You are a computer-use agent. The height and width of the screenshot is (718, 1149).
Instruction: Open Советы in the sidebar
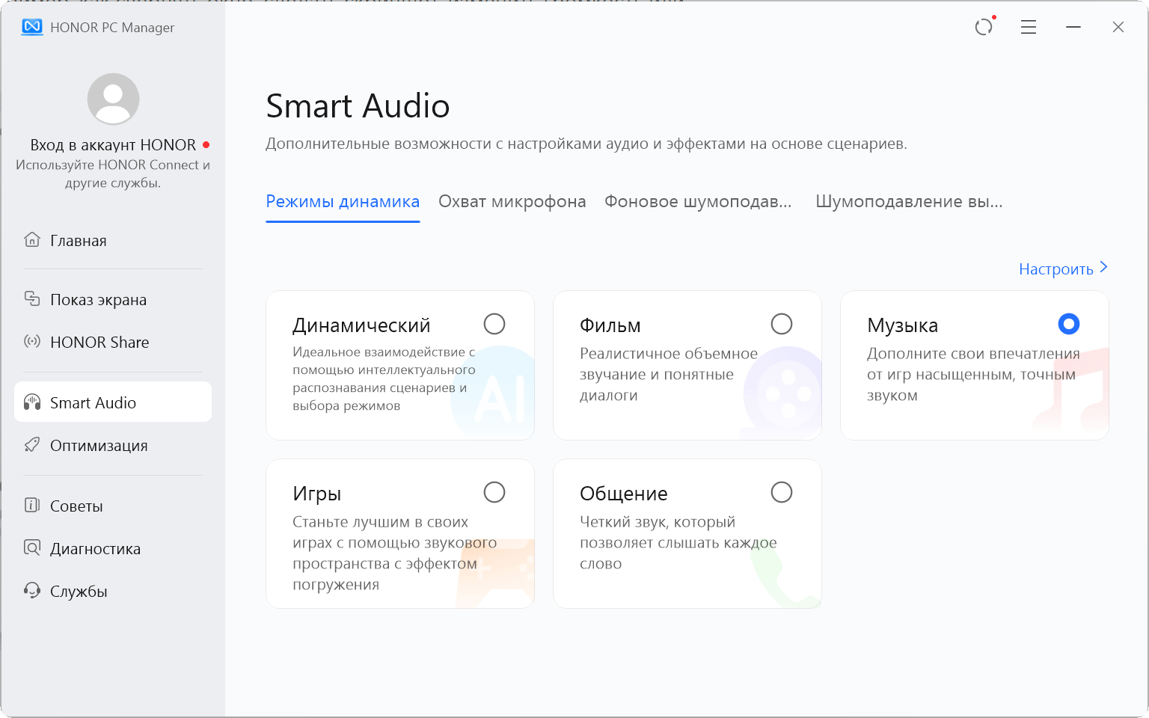pyautogui.click(x=113, y=506)
